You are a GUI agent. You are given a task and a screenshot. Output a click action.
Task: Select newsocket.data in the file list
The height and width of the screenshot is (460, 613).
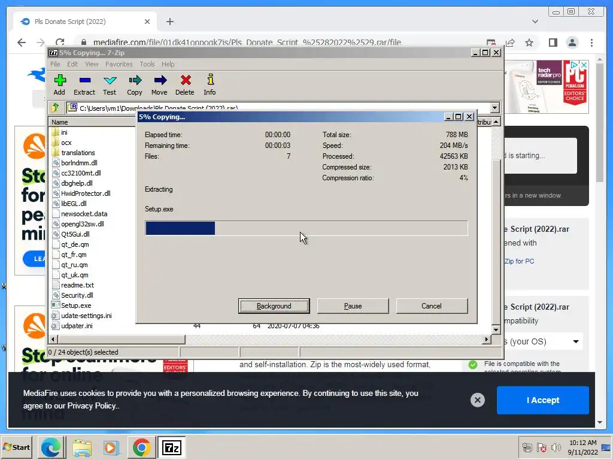[84, 214]
